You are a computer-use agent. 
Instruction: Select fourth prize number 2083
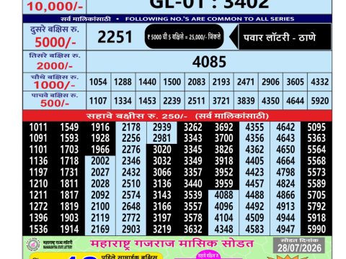197,82
